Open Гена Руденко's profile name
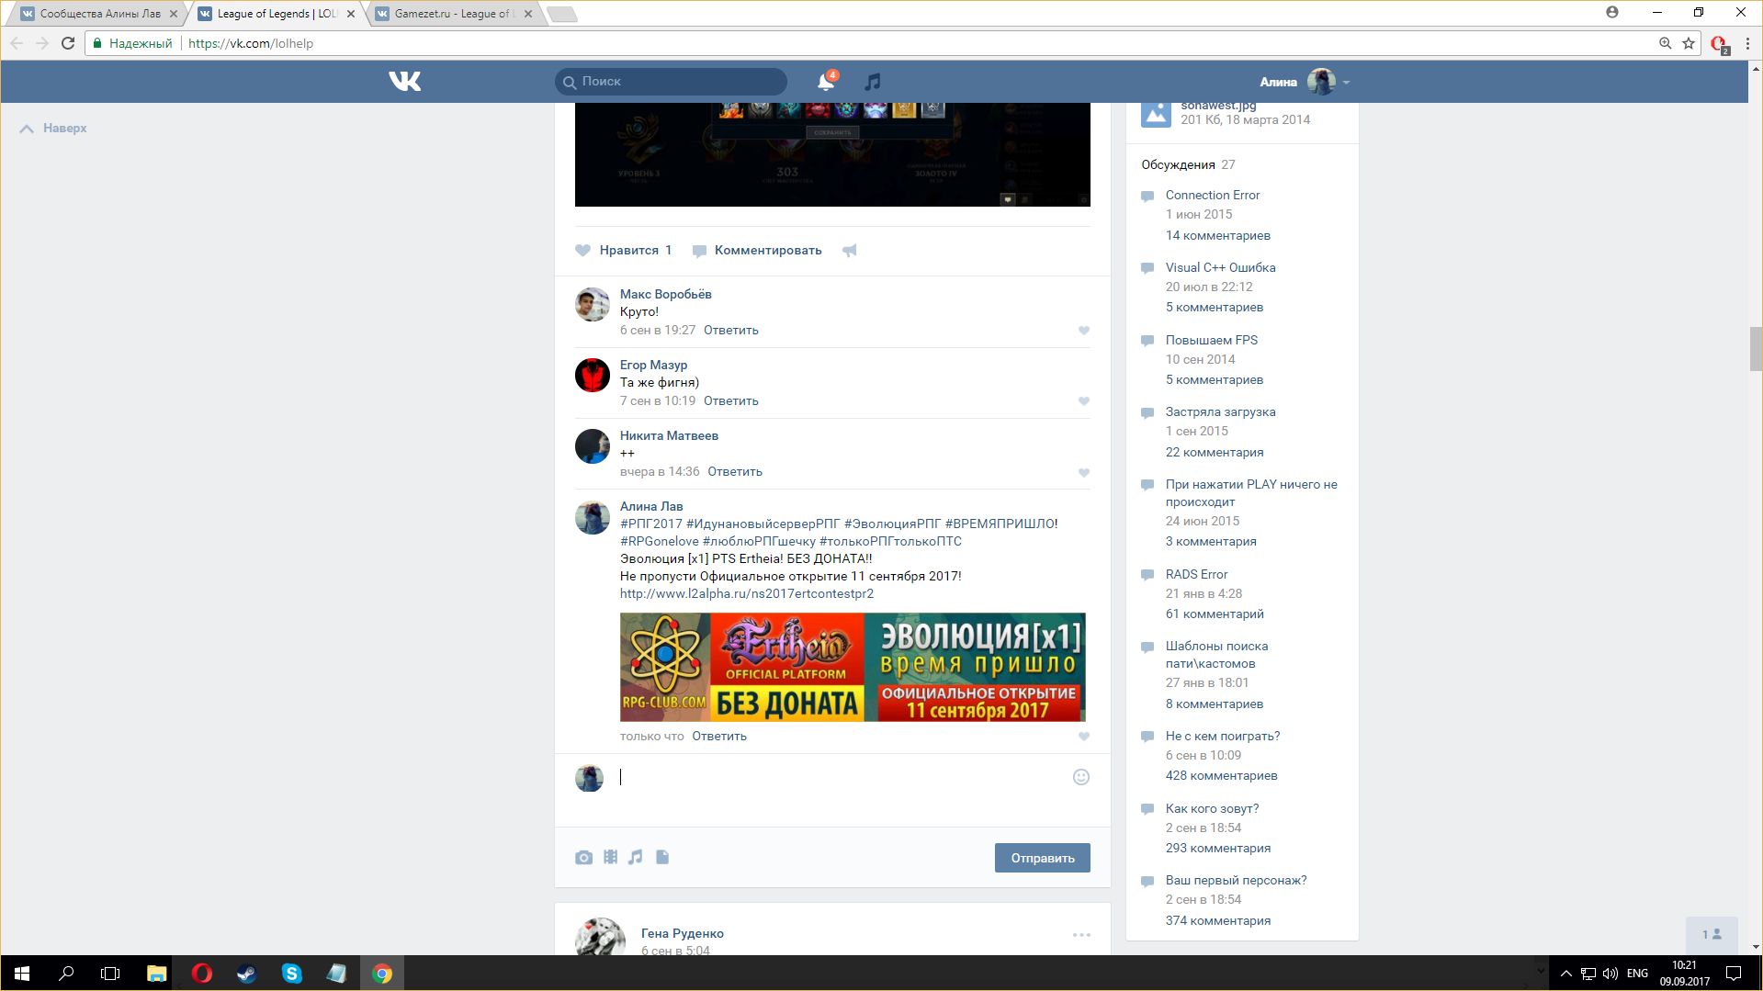The height and width of the screenshot is (991, 1763). (x=682, y=934)
